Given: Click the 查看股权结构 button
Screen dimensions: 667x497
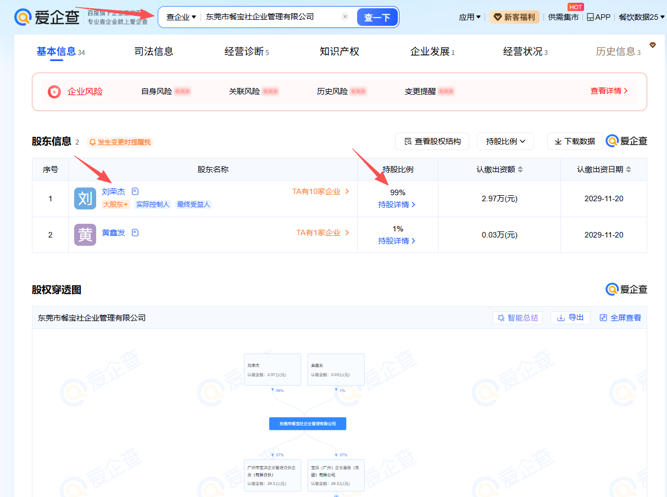Looking at the screenshot, I should coord(432,141).
